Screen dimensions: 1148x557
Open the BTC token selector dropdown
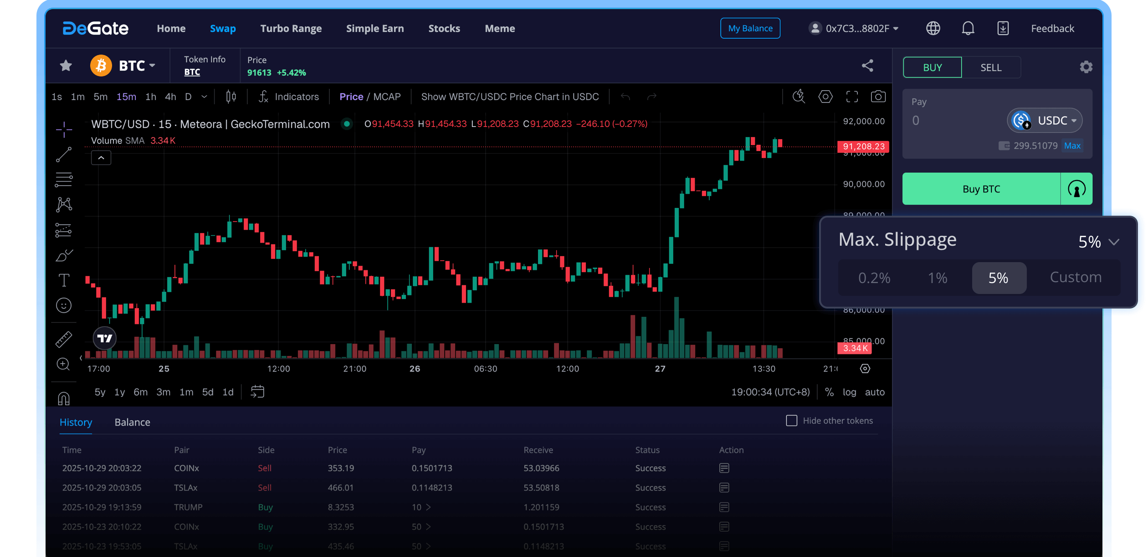137,66
